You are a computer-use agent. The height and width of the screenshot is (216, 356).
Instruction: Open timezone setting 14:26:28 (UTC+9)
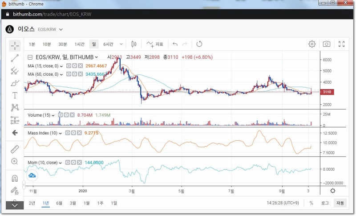pos(283,203)
